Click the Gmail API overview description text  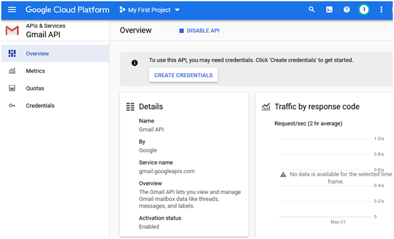coord(190,199)
